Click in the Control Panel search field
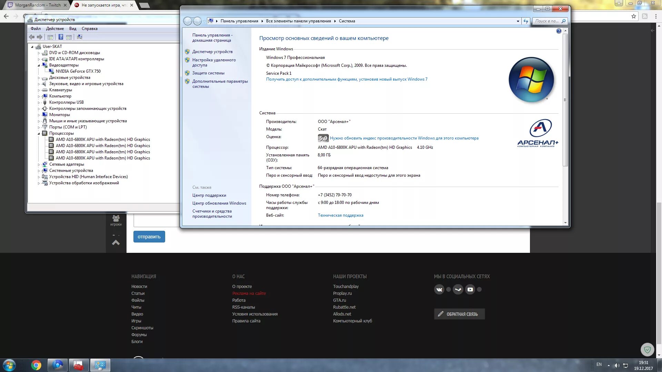662x372 pixels. tap(547, 21)
